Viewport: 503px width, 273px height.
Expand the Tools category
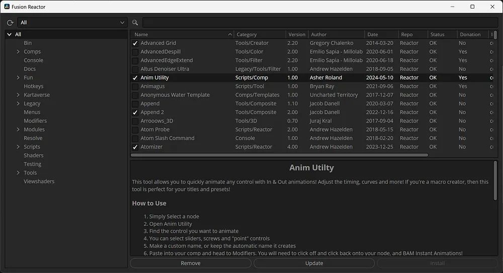(x=18, y=173)
